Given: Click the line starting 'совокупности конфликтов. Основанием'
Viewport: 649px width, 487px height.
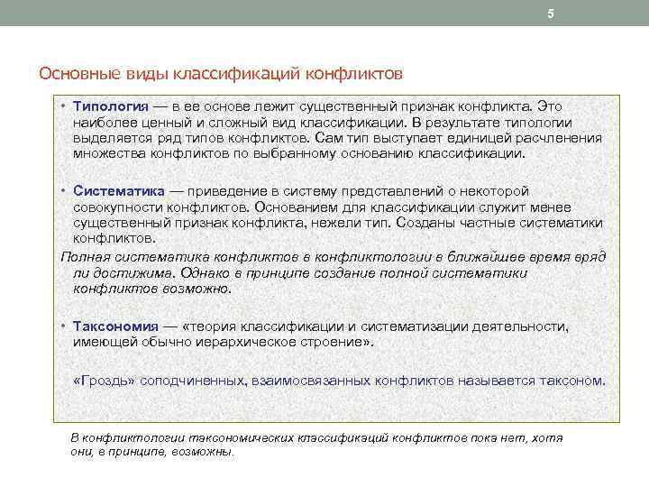Looking at the screenshot, I should click(x=322, y=207).
